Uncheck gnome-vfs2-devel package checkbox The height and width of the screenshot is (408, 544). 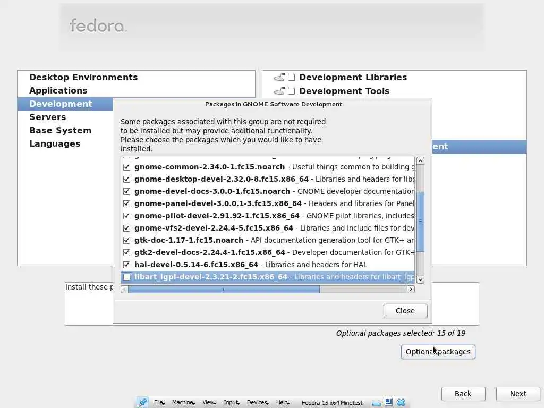(126, 228)
